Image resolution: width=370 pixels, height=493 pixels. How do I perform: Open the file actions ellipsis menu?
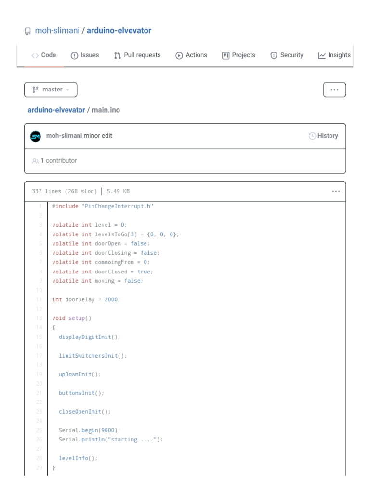(336, 192)
